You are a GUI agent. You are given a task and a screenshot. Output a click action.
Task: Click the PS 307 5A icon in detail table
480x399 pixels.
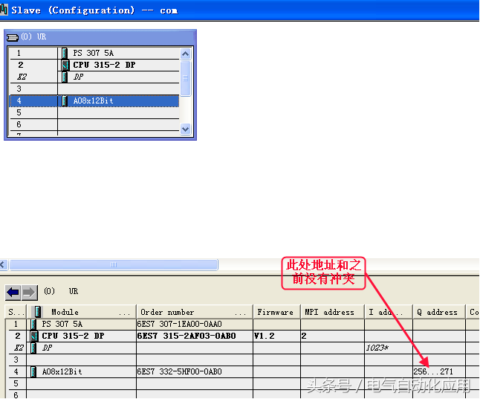[34, 324]
